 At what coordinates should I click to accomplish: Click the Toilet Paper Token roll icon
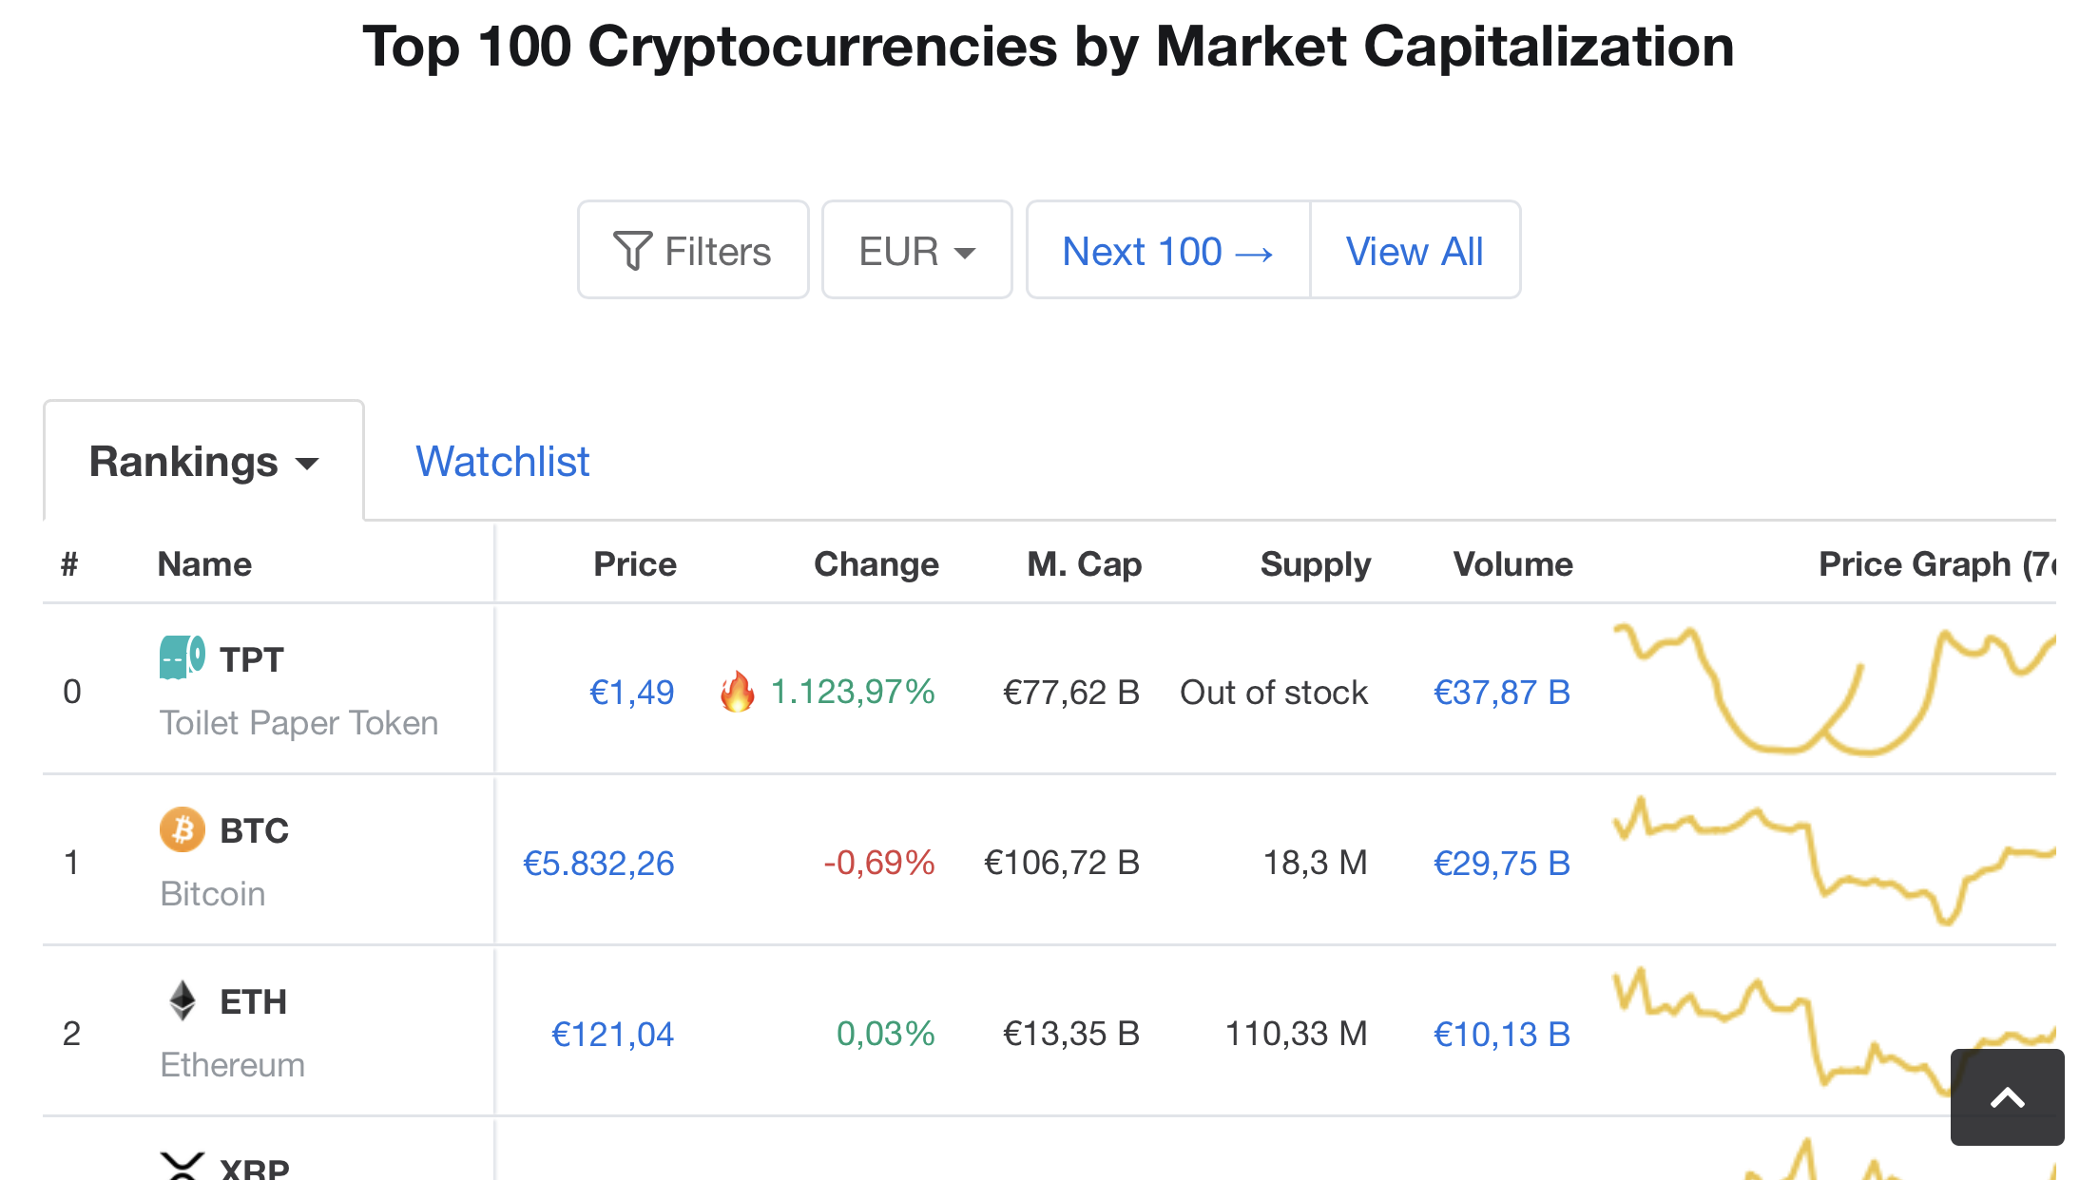[x=182, y=657]
